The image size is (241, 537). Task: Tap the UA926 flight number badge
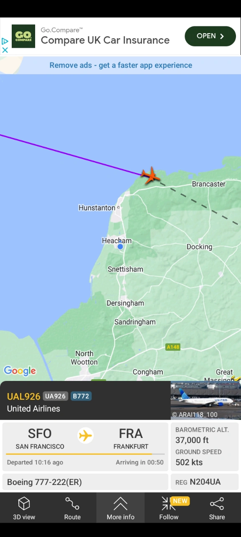pos(55,396)
